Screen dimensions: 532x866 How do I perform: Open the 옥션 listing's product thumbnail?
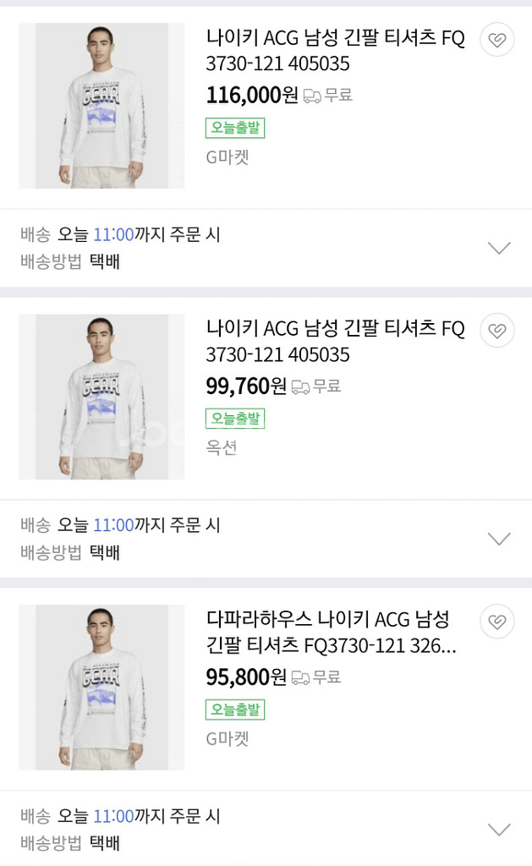(x=101, y=397)
